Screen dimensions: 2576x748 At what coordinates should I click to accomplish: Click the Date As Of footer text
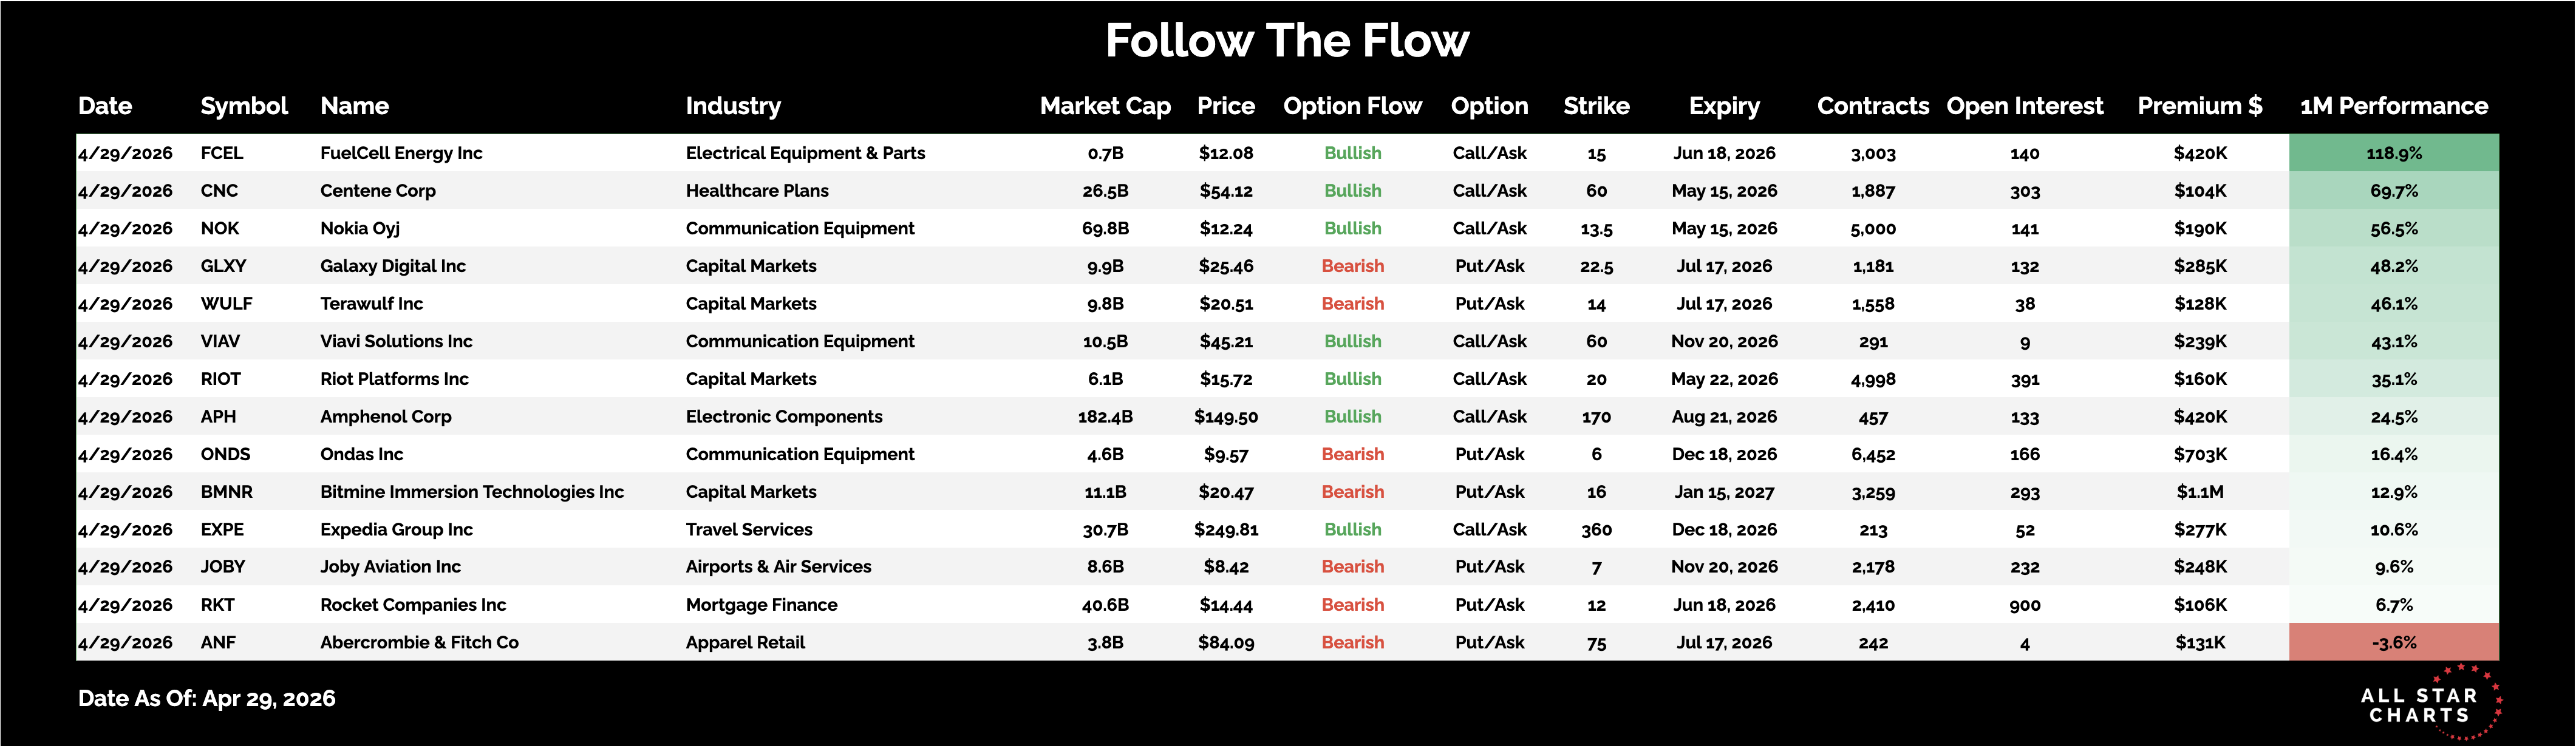[207, 698]
